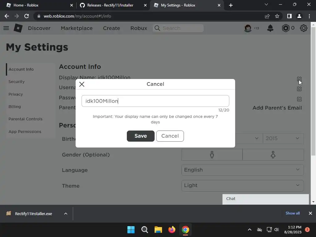The image size is (316, 237).
Task: Select female gender option
Action: click(273, 155)
